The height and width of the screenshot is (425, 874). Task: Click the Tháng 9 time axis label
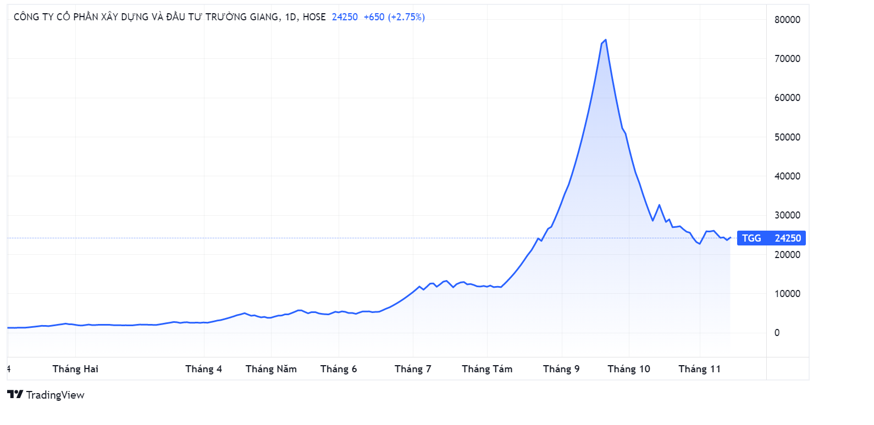click(561, 369)
